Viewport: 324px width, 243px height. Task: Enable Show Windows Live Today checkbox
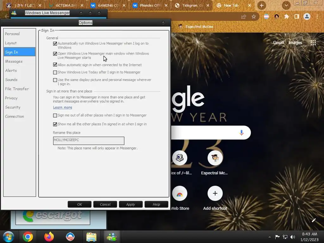(55, 72)
